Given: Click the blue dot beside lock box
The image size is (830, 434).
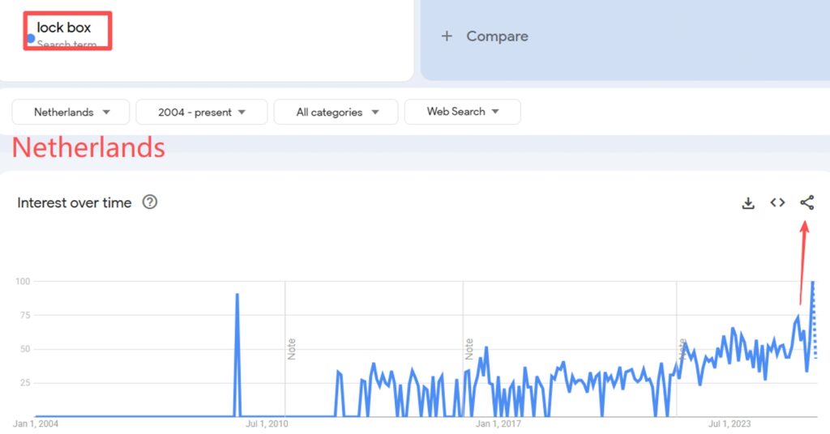Looking at the screenshot, I should point(31,38).
